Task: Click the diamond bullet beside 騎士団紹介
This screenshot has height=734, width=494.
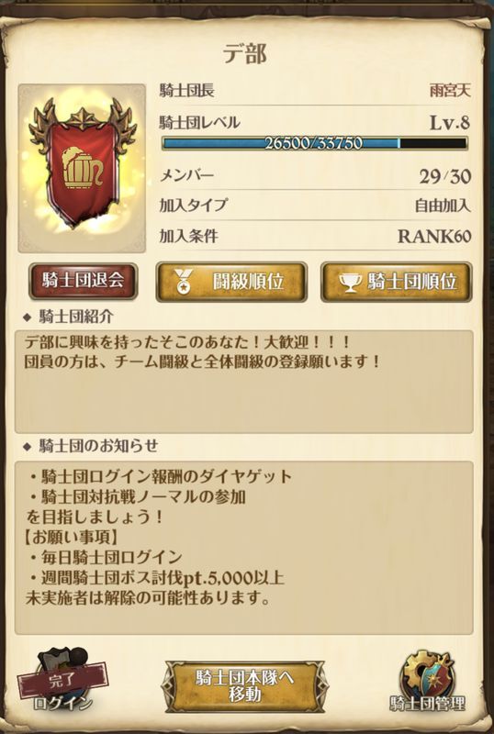Action: 28,317
